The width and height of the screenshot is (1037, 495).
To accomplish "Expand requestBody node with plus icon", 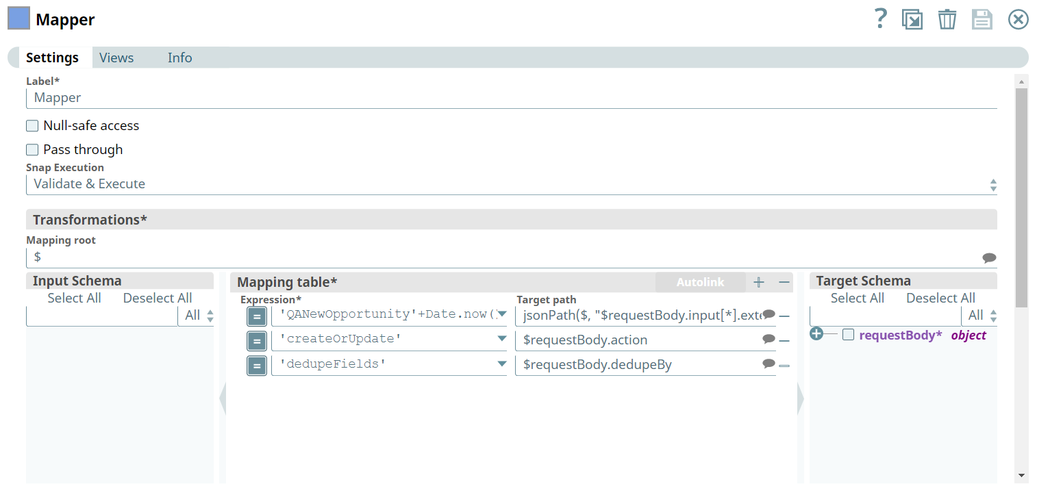I will [x=816, y=334].
